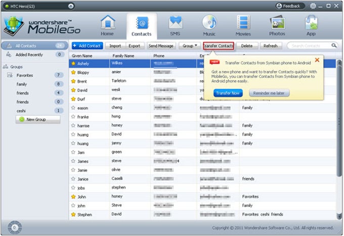
Task: Click Stephen's groups Favorites ceshi friends
Action: coord(263,214)
